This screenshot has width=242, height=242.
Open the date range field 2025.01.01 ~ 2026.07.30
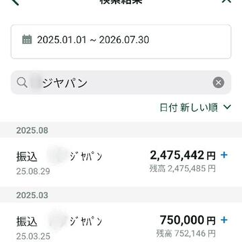(121, 42)
